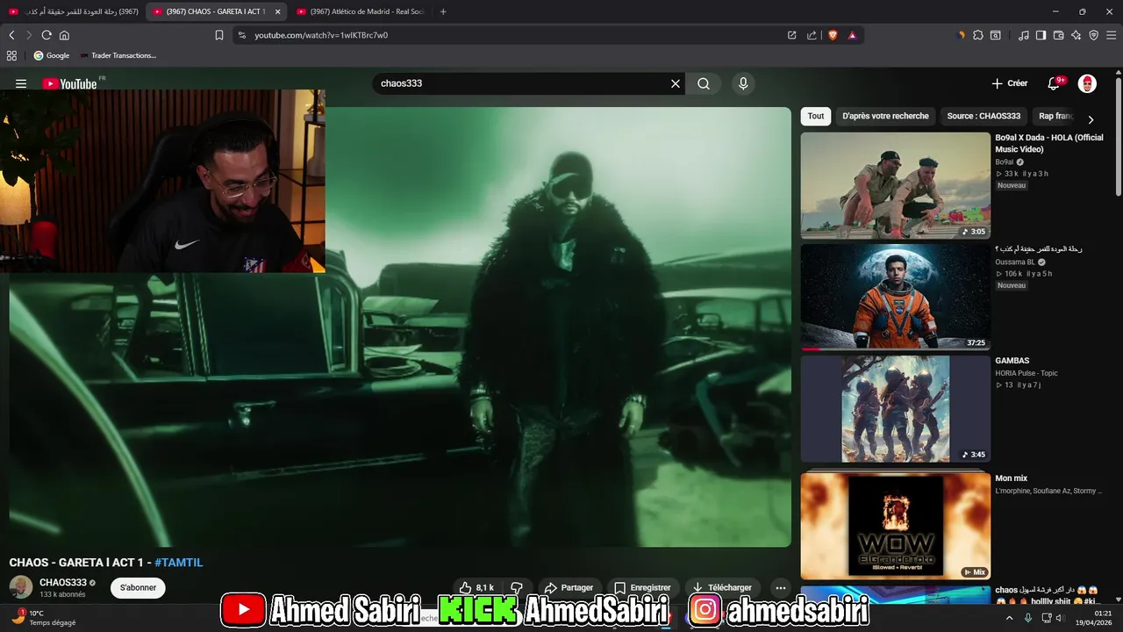Show more filter chips arrow

point(1091,118)
